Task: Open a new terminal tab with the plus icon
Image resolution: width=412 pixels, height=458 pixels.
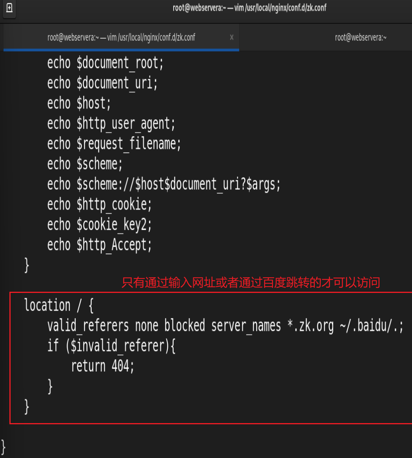Action: (x=9, y=8)
